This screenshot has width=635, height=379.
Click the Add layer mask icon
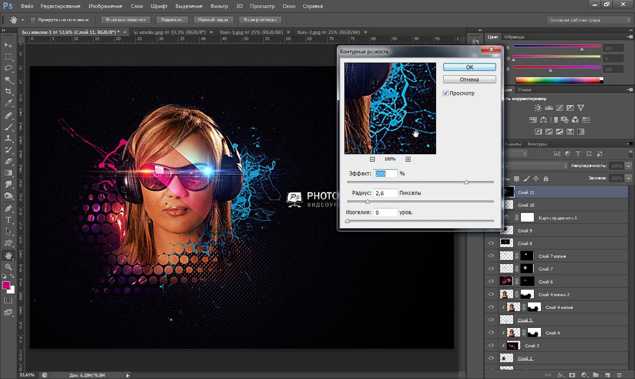point(572,375)
